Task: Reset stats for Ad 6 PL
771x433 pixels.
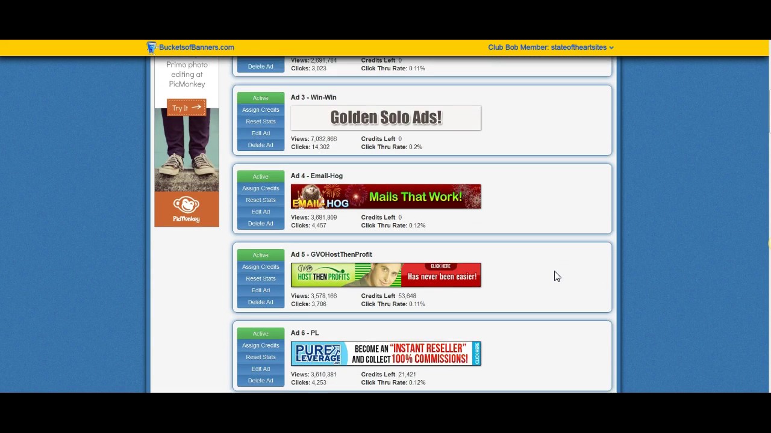Action: [x=261, y=357]
